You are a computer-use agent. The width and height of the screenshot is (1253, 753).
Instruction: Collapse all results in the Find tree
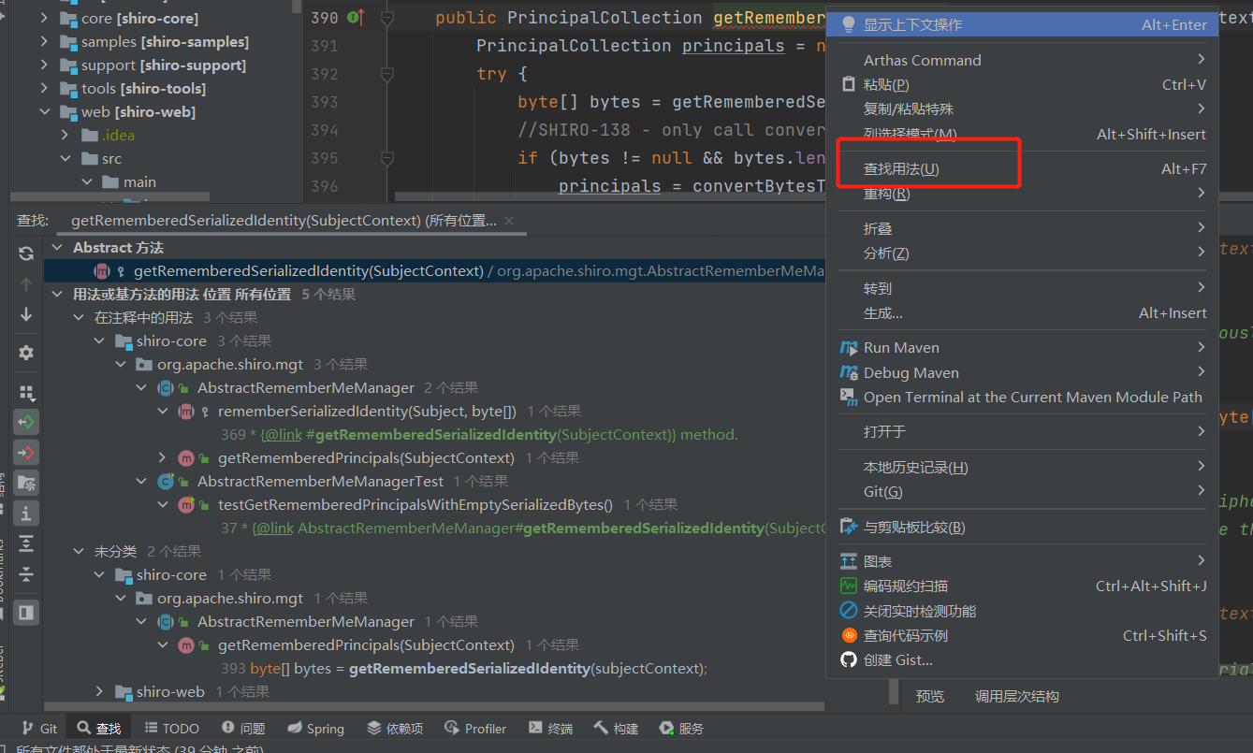26,573
